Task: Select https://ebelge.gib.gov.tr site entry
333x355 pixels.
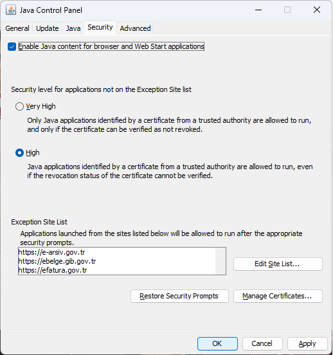Action: click(x=116, y=261)
